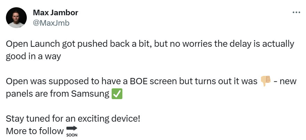Click the "good in a way" text
The image size is (306, 140).
pyautogui.click(x=33, y=56)
